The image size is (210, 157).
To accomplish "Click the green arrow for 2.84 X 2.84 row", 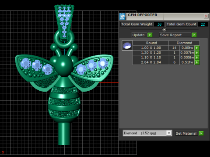I will [197, 62].
